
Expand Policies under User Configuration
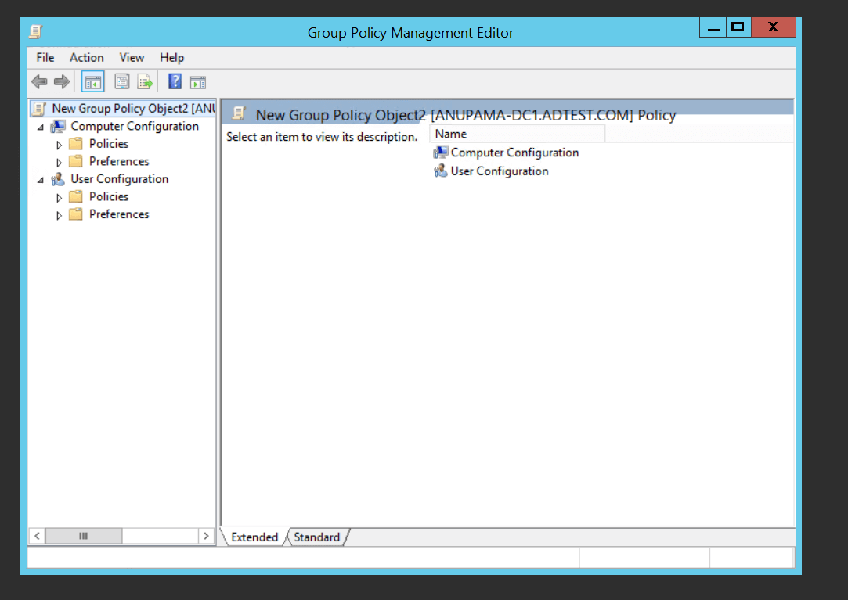pos(59,197)
